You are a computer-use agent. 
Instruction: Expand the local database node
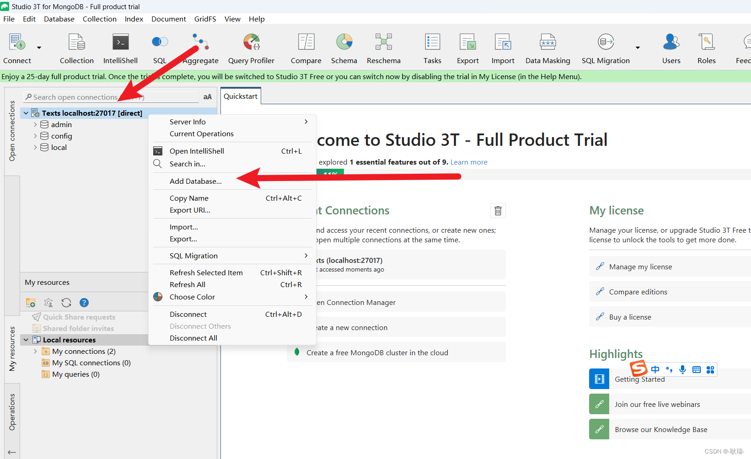[x=35, y=147]
